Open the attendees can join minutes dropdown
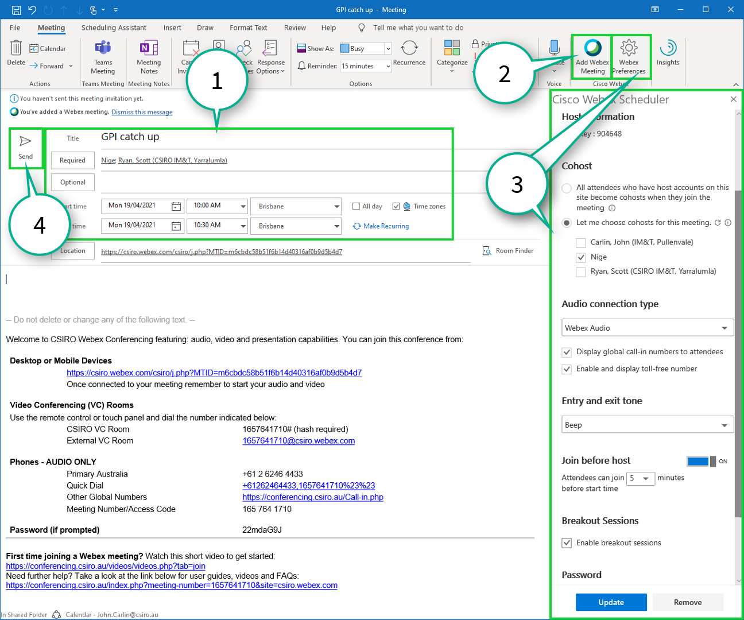744x620 pixels. click(x=641, y=478)
